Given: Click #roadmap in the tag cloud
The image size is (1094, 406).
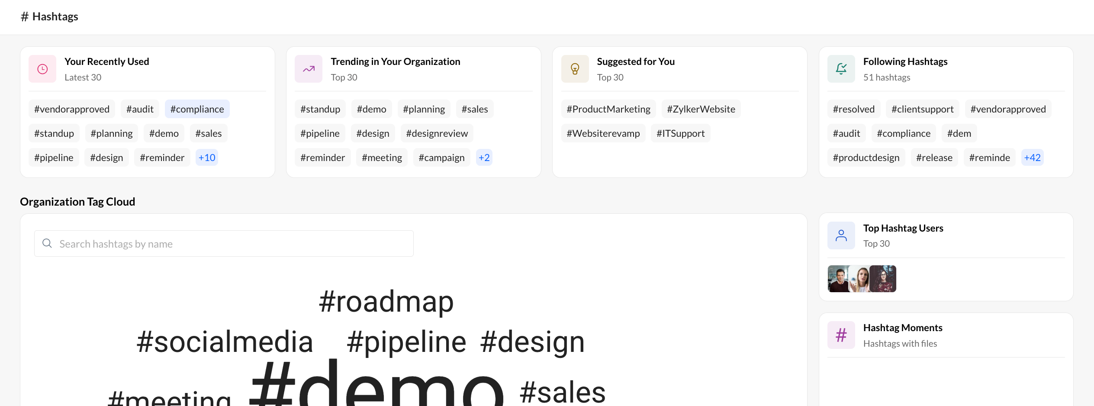Looking at the screenshot, I should coord(386,301).
